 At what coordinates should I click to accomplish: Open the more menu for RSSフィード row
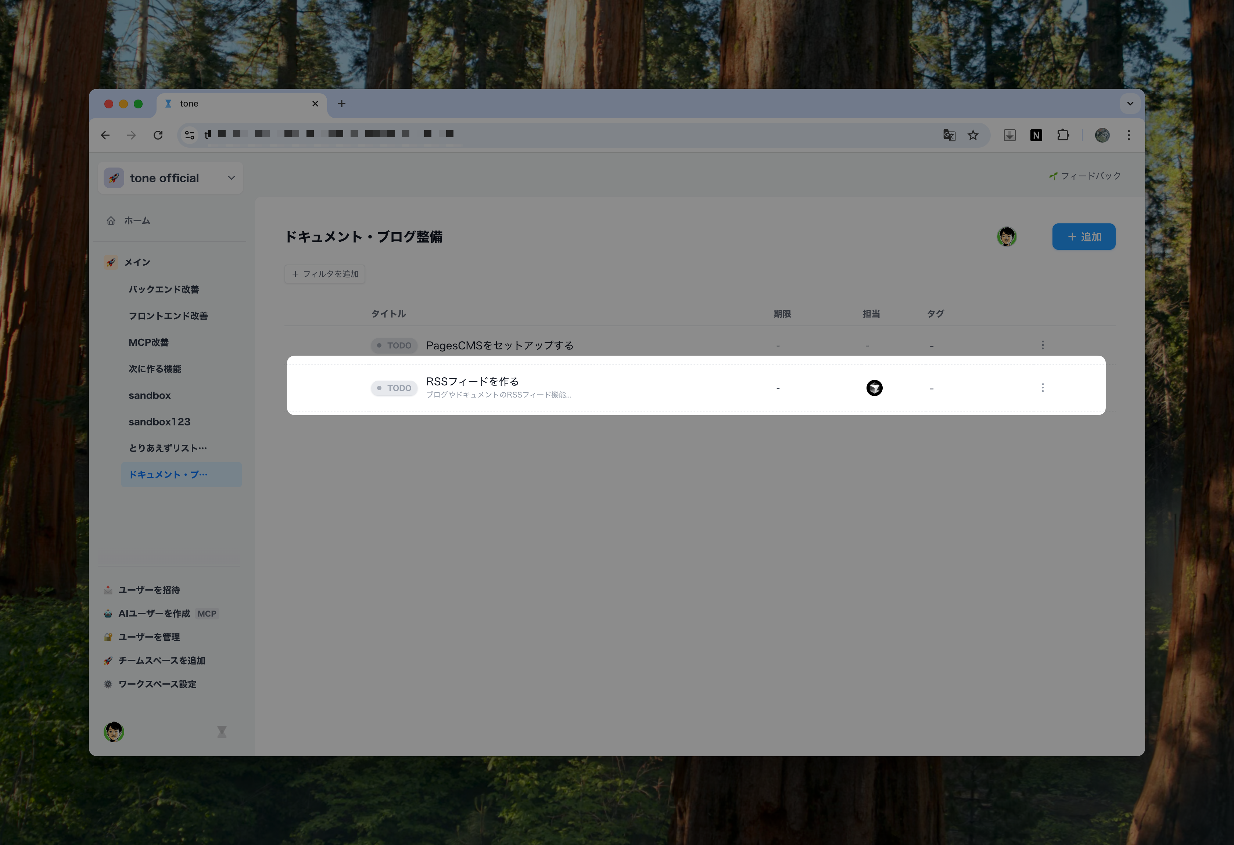[x=1043, y=388]
